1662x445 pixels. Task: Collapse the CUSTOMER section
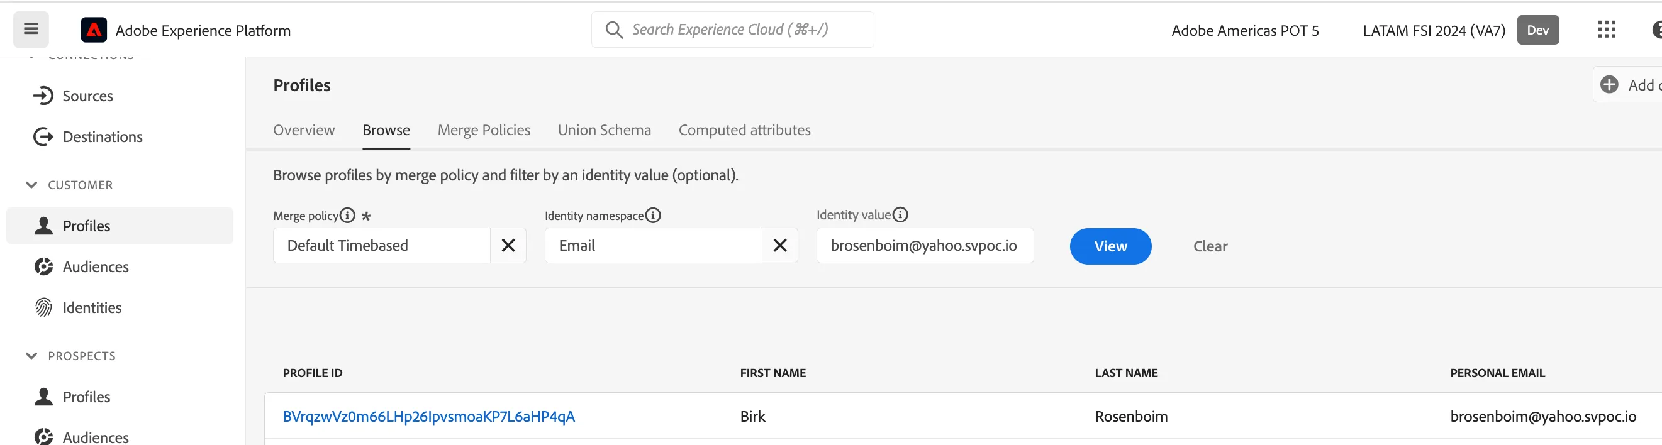(31, 185)
